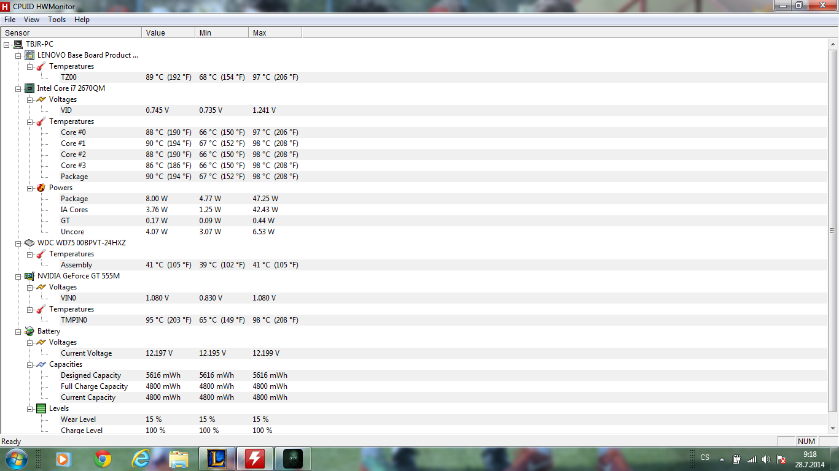Click the volume speaker tray icon
The height and width of the screenshot is (471, 839).
click(x=766, y=459)
